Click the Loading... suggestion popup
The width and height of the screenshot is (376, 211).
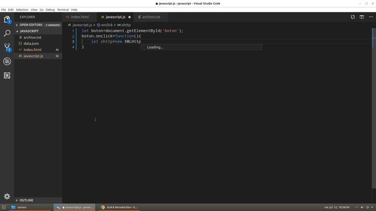[x=201, y=47]
